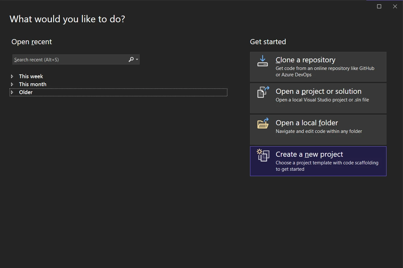Click the 'Navigate and edit code' description text

pyautogui.click(x=319, y=131)
